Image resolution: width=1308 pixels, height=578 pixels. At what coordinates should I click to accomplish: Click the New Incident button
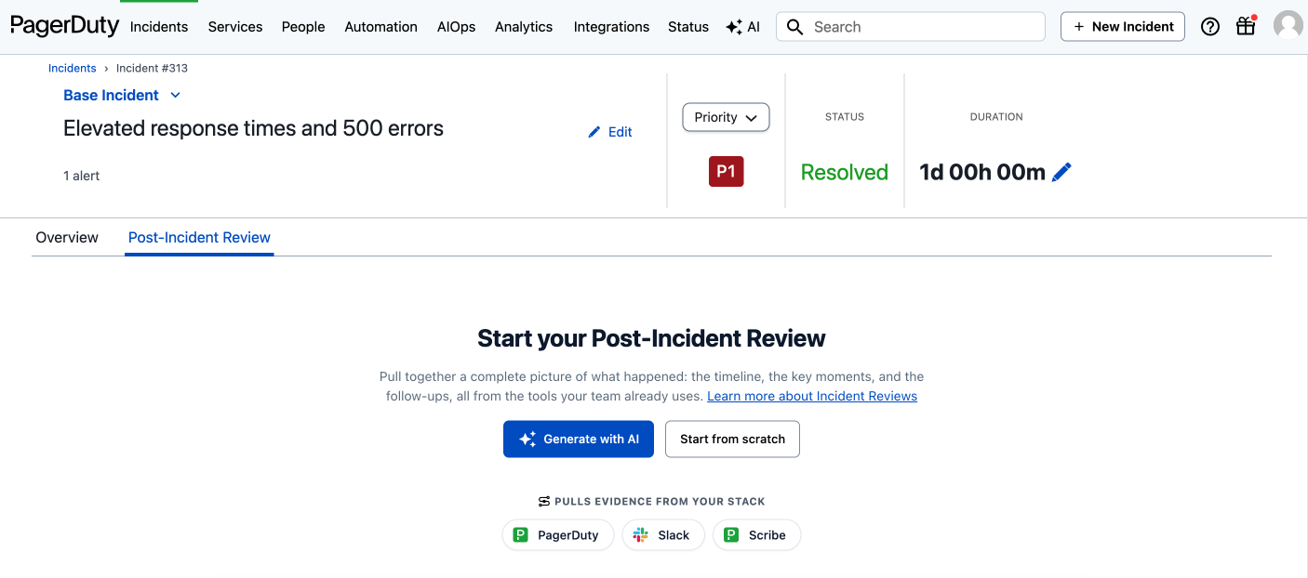[x=1123, y=26]
